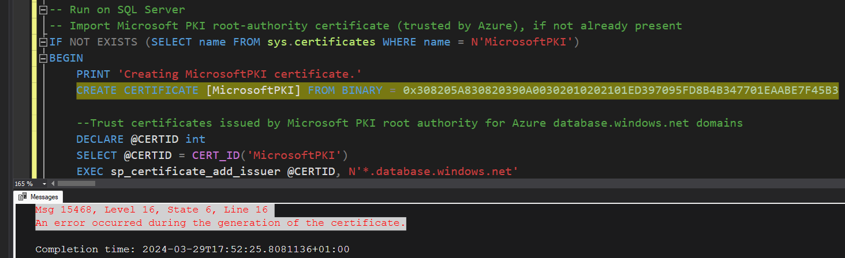Viewport: 845px width, 258px height.
Task: Click 'An error occurred during the generation' message
Action: (x=220, y=223)
